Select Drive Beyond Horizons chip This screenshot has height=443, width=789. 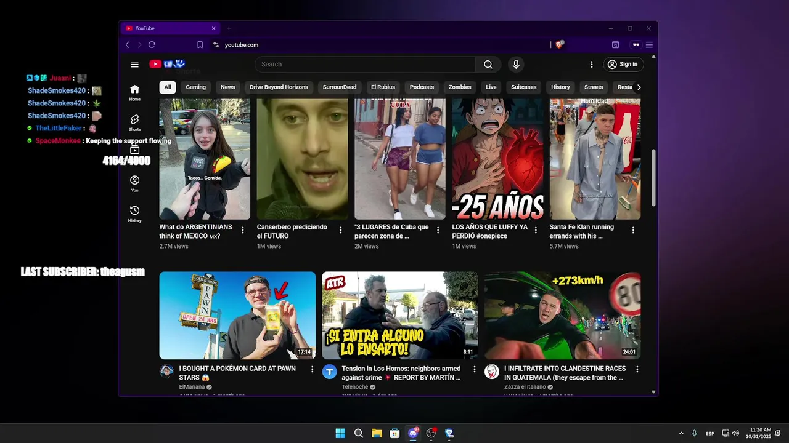click(x=279, y=87)
